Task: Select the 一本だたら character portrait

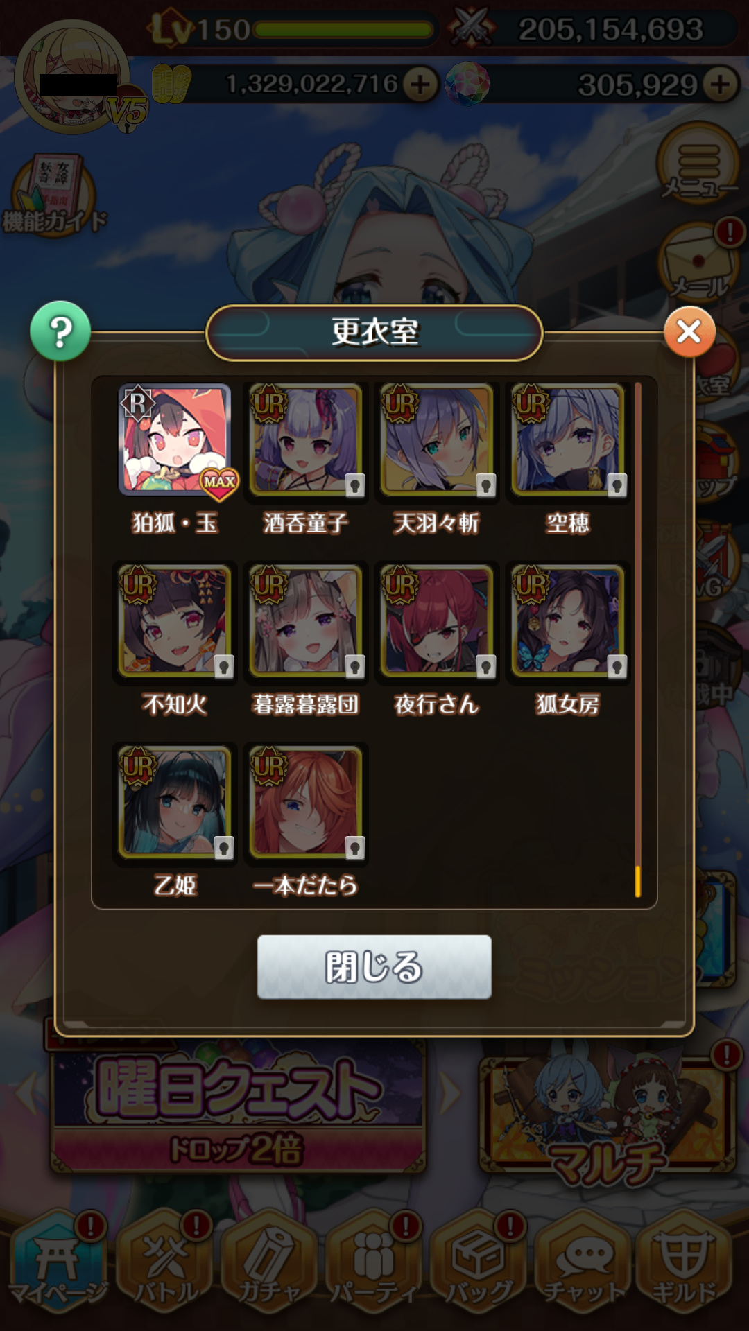Action: (306, 802)
